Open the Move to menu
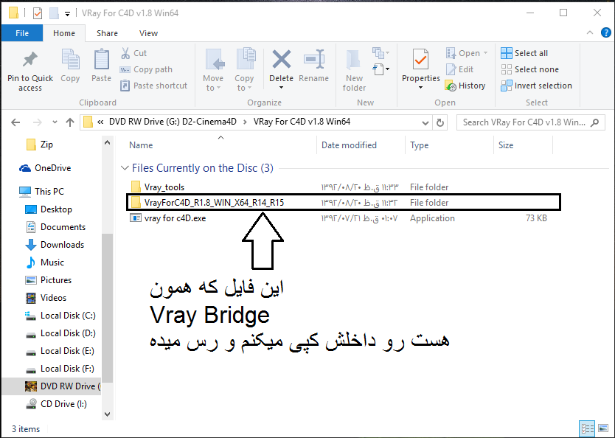Viewport: 615px width, 438px height. pyautogui.click(x=213, y=70)
